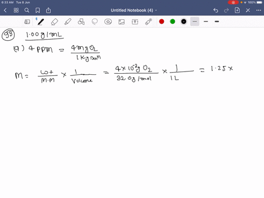Viewport: 264px width, 198px height.
Task: Redo the last undone action
Action: [x=227, y=10]
